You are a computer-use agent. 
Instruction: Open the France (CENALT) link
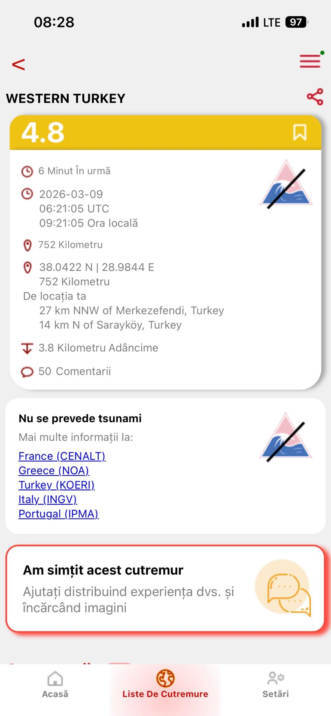click(62, 456)
